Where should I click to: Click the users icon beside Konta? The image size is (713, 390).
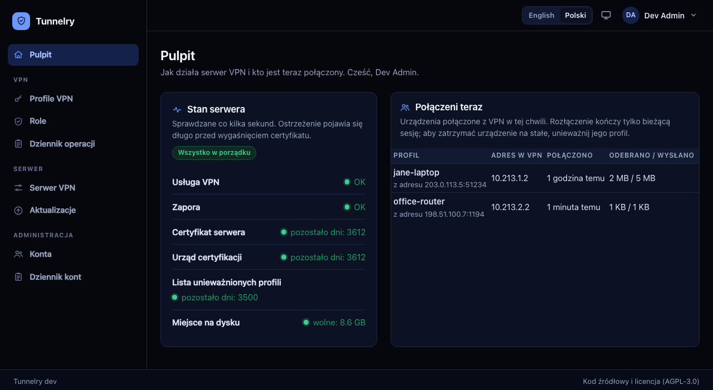18,254
